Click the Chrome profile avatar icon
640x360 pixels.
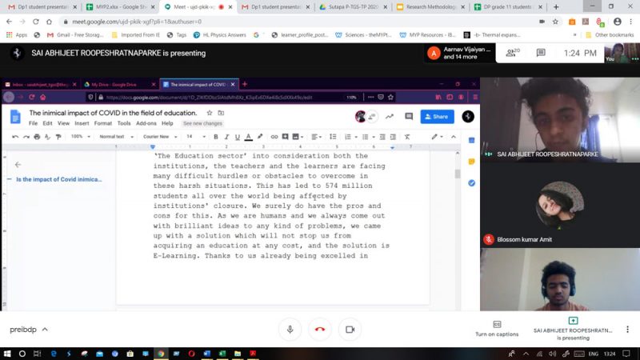click(618, 22)
